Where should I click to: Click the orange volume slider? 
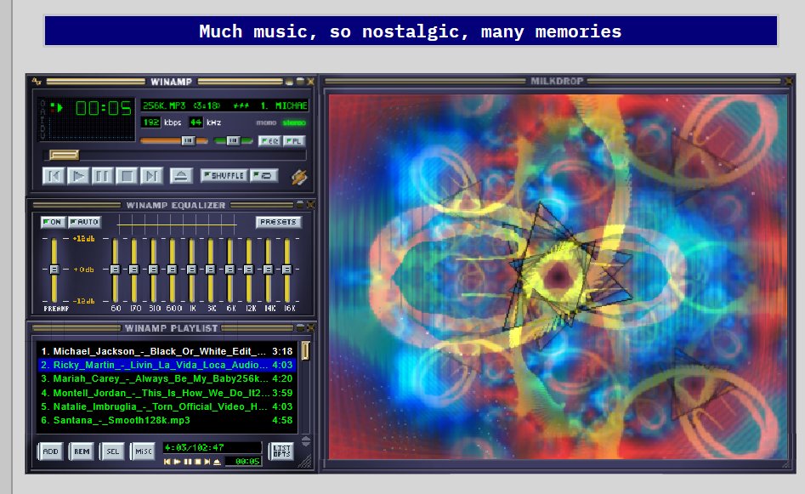(174, 140)
